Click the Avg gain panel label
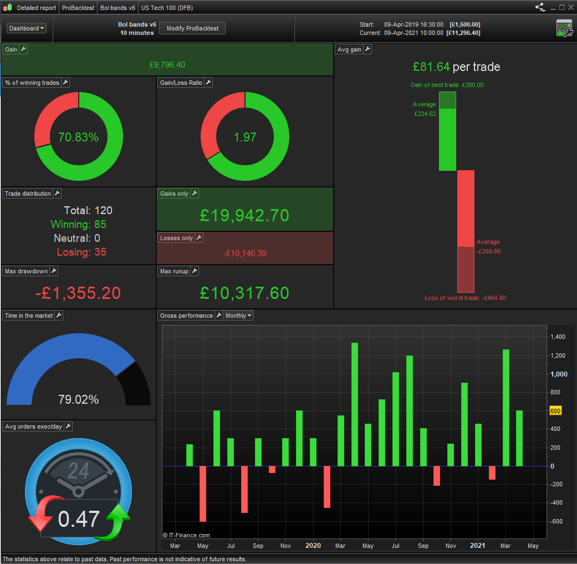The width and height of the screenshot is (577, 564). [x=349, y=49]
